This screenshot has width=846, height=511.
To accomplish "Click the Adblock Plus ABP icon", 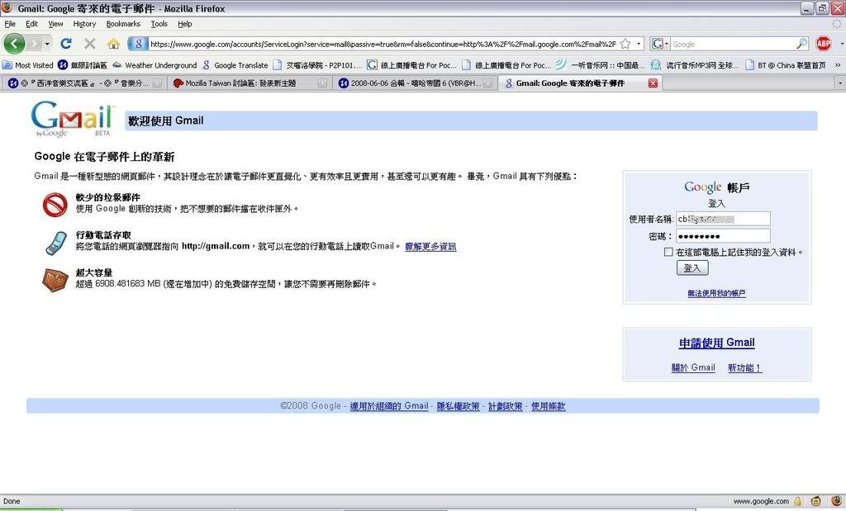I will (824, 44).
